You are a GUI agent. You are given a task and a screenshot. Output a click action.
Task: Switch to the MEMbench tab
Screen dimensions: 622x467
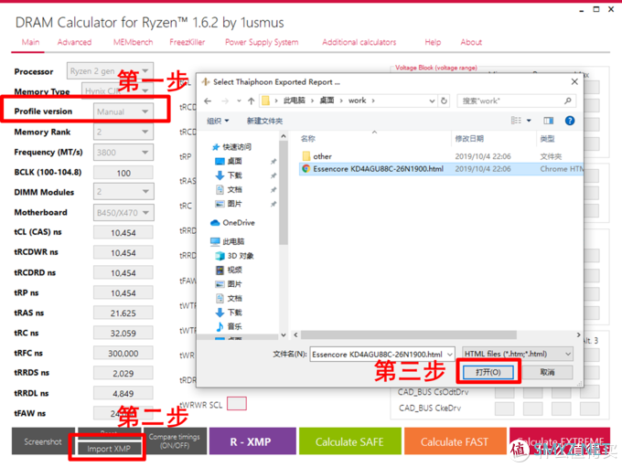[133, 42]
